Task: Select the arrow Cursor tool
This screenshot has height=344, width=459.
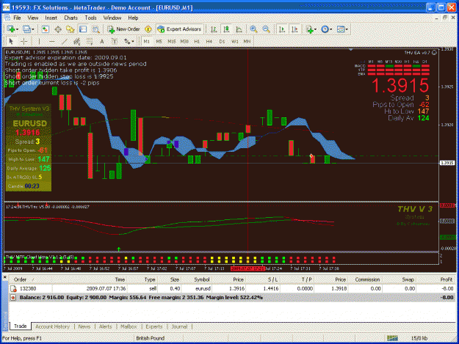Action: [11, 42]
